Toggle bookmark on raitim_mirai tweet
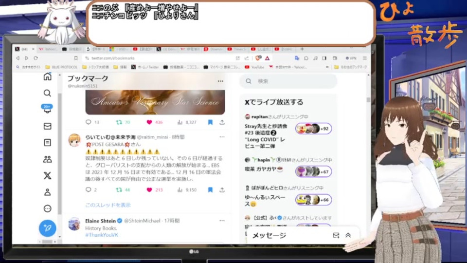 tap(210, 189)
